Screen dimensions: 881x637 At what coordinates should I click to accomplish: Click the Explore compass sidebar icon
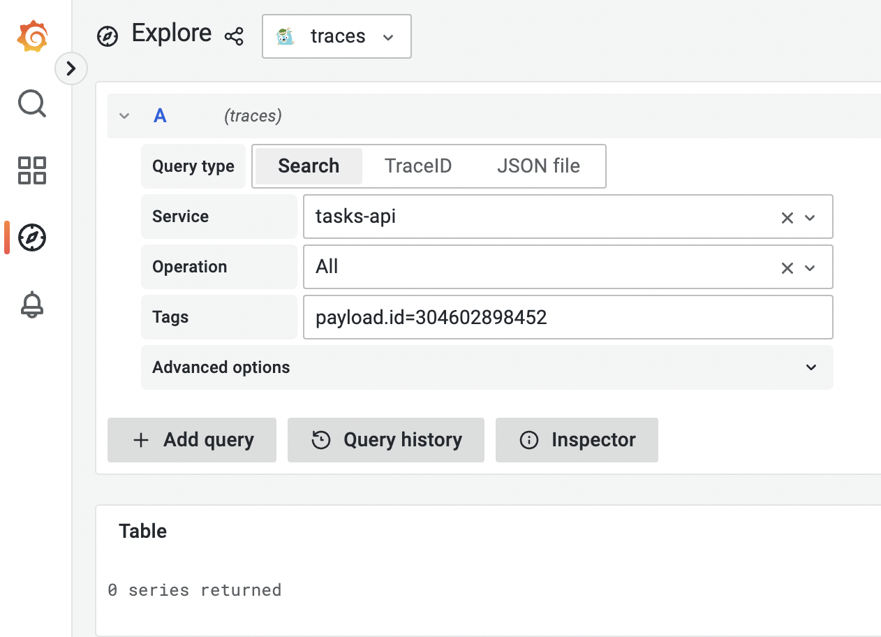click(32, 238)
